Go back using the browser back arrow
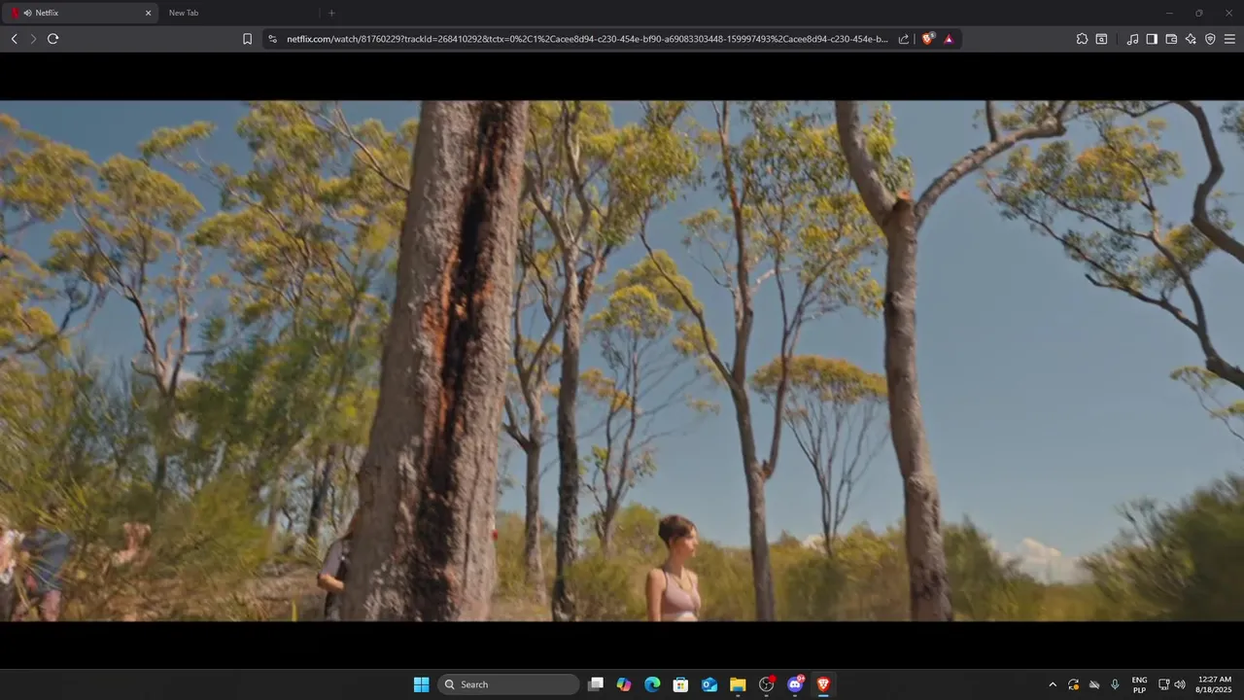 (x=14, y=39)
